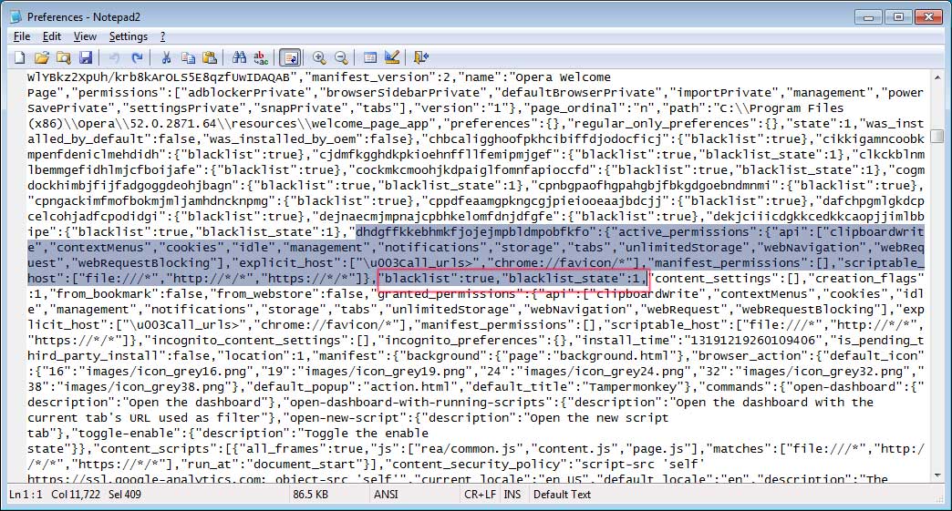Zoom in with the magnifier plus icon
This screenshot has width=952, height=511.
(319, 57)
